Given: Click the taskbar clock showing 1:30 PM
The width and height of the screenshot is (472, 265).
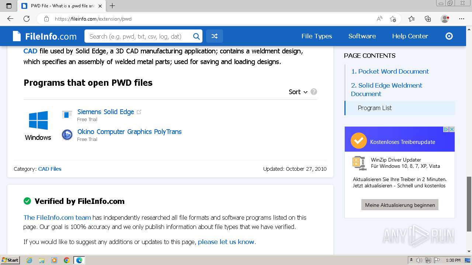Looking at the screenshot, I should pyautogui.click(x=453, y=260).
